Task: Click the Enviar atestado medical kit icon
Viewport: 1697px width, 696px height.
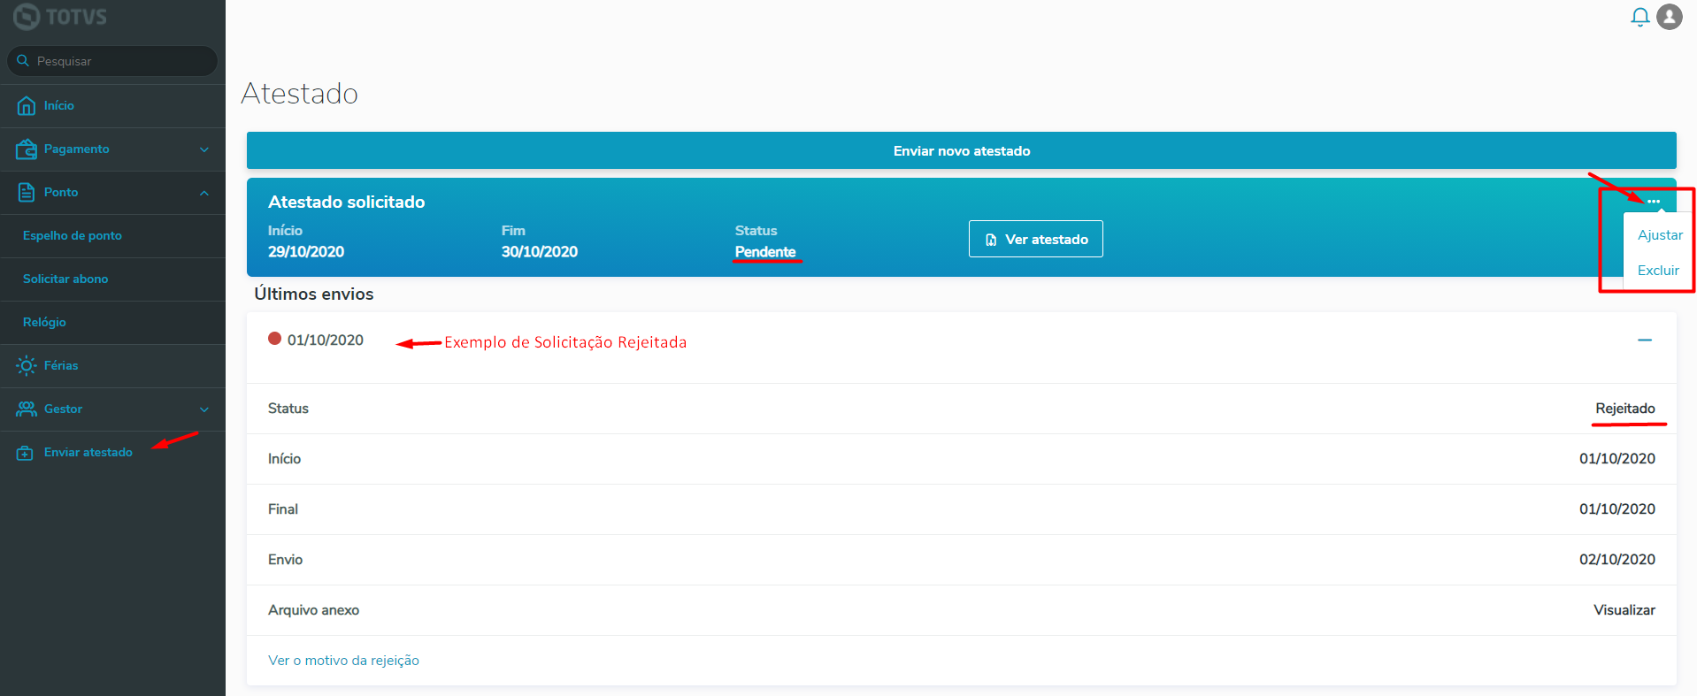Action: [26, 453]
